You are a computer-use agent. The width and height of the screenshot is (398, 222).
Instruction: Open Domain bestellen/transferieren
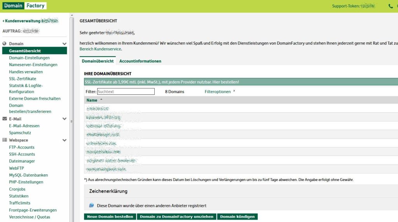coord(30,108)
